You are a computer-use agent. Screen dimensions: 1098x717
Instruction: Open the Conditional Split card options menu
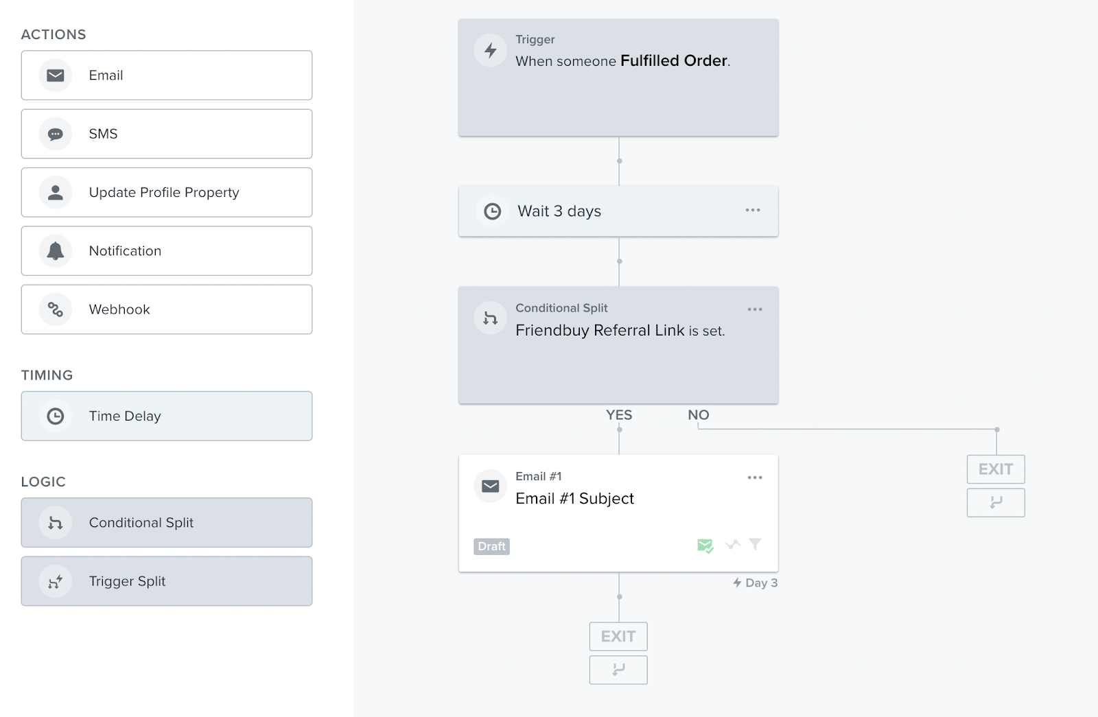point(755,309)
